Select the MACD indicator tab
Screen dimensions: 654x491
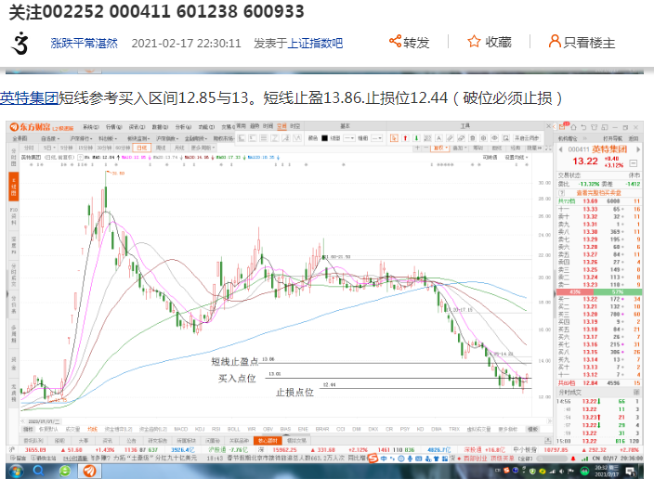180,429
